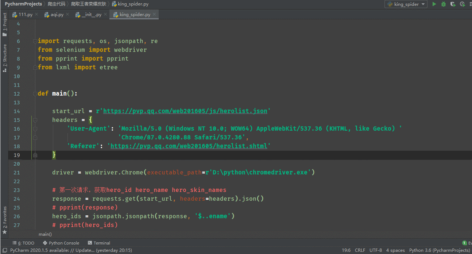
Task: Click the 'from selenium import webdriver' line
Action: 92,50
